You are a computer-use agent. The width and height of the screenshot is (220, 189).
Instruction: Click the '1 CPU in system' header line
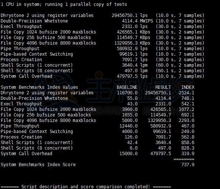click(x=64, y=4)
